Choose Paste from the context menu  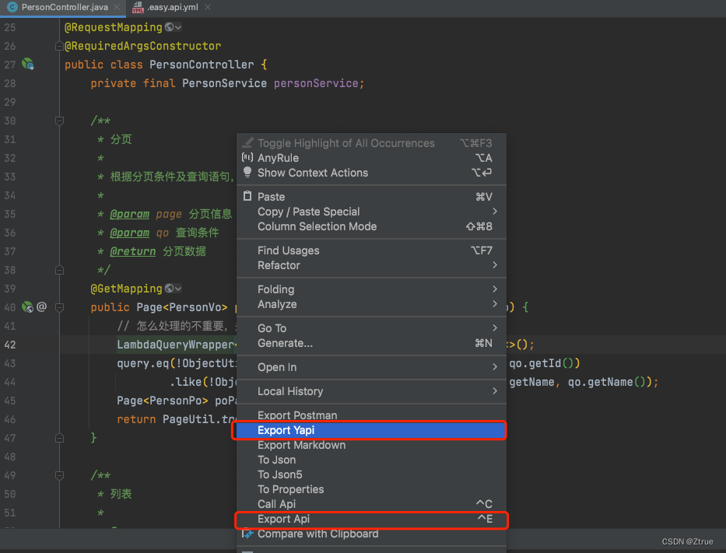(371, 197)
